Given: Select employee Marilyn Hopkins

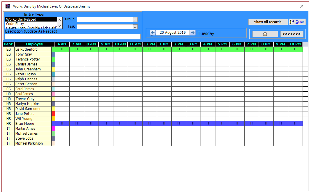Looking at the screenshot, I should [x=33, y=104].
